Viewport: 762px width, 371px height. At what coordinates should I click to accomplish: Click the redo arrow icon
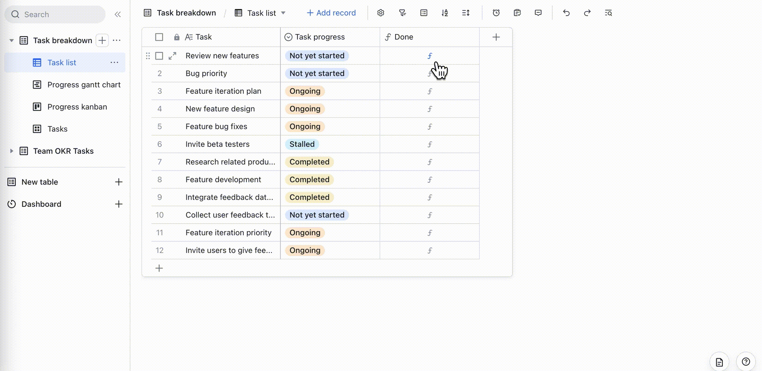(x=587, y=13)
